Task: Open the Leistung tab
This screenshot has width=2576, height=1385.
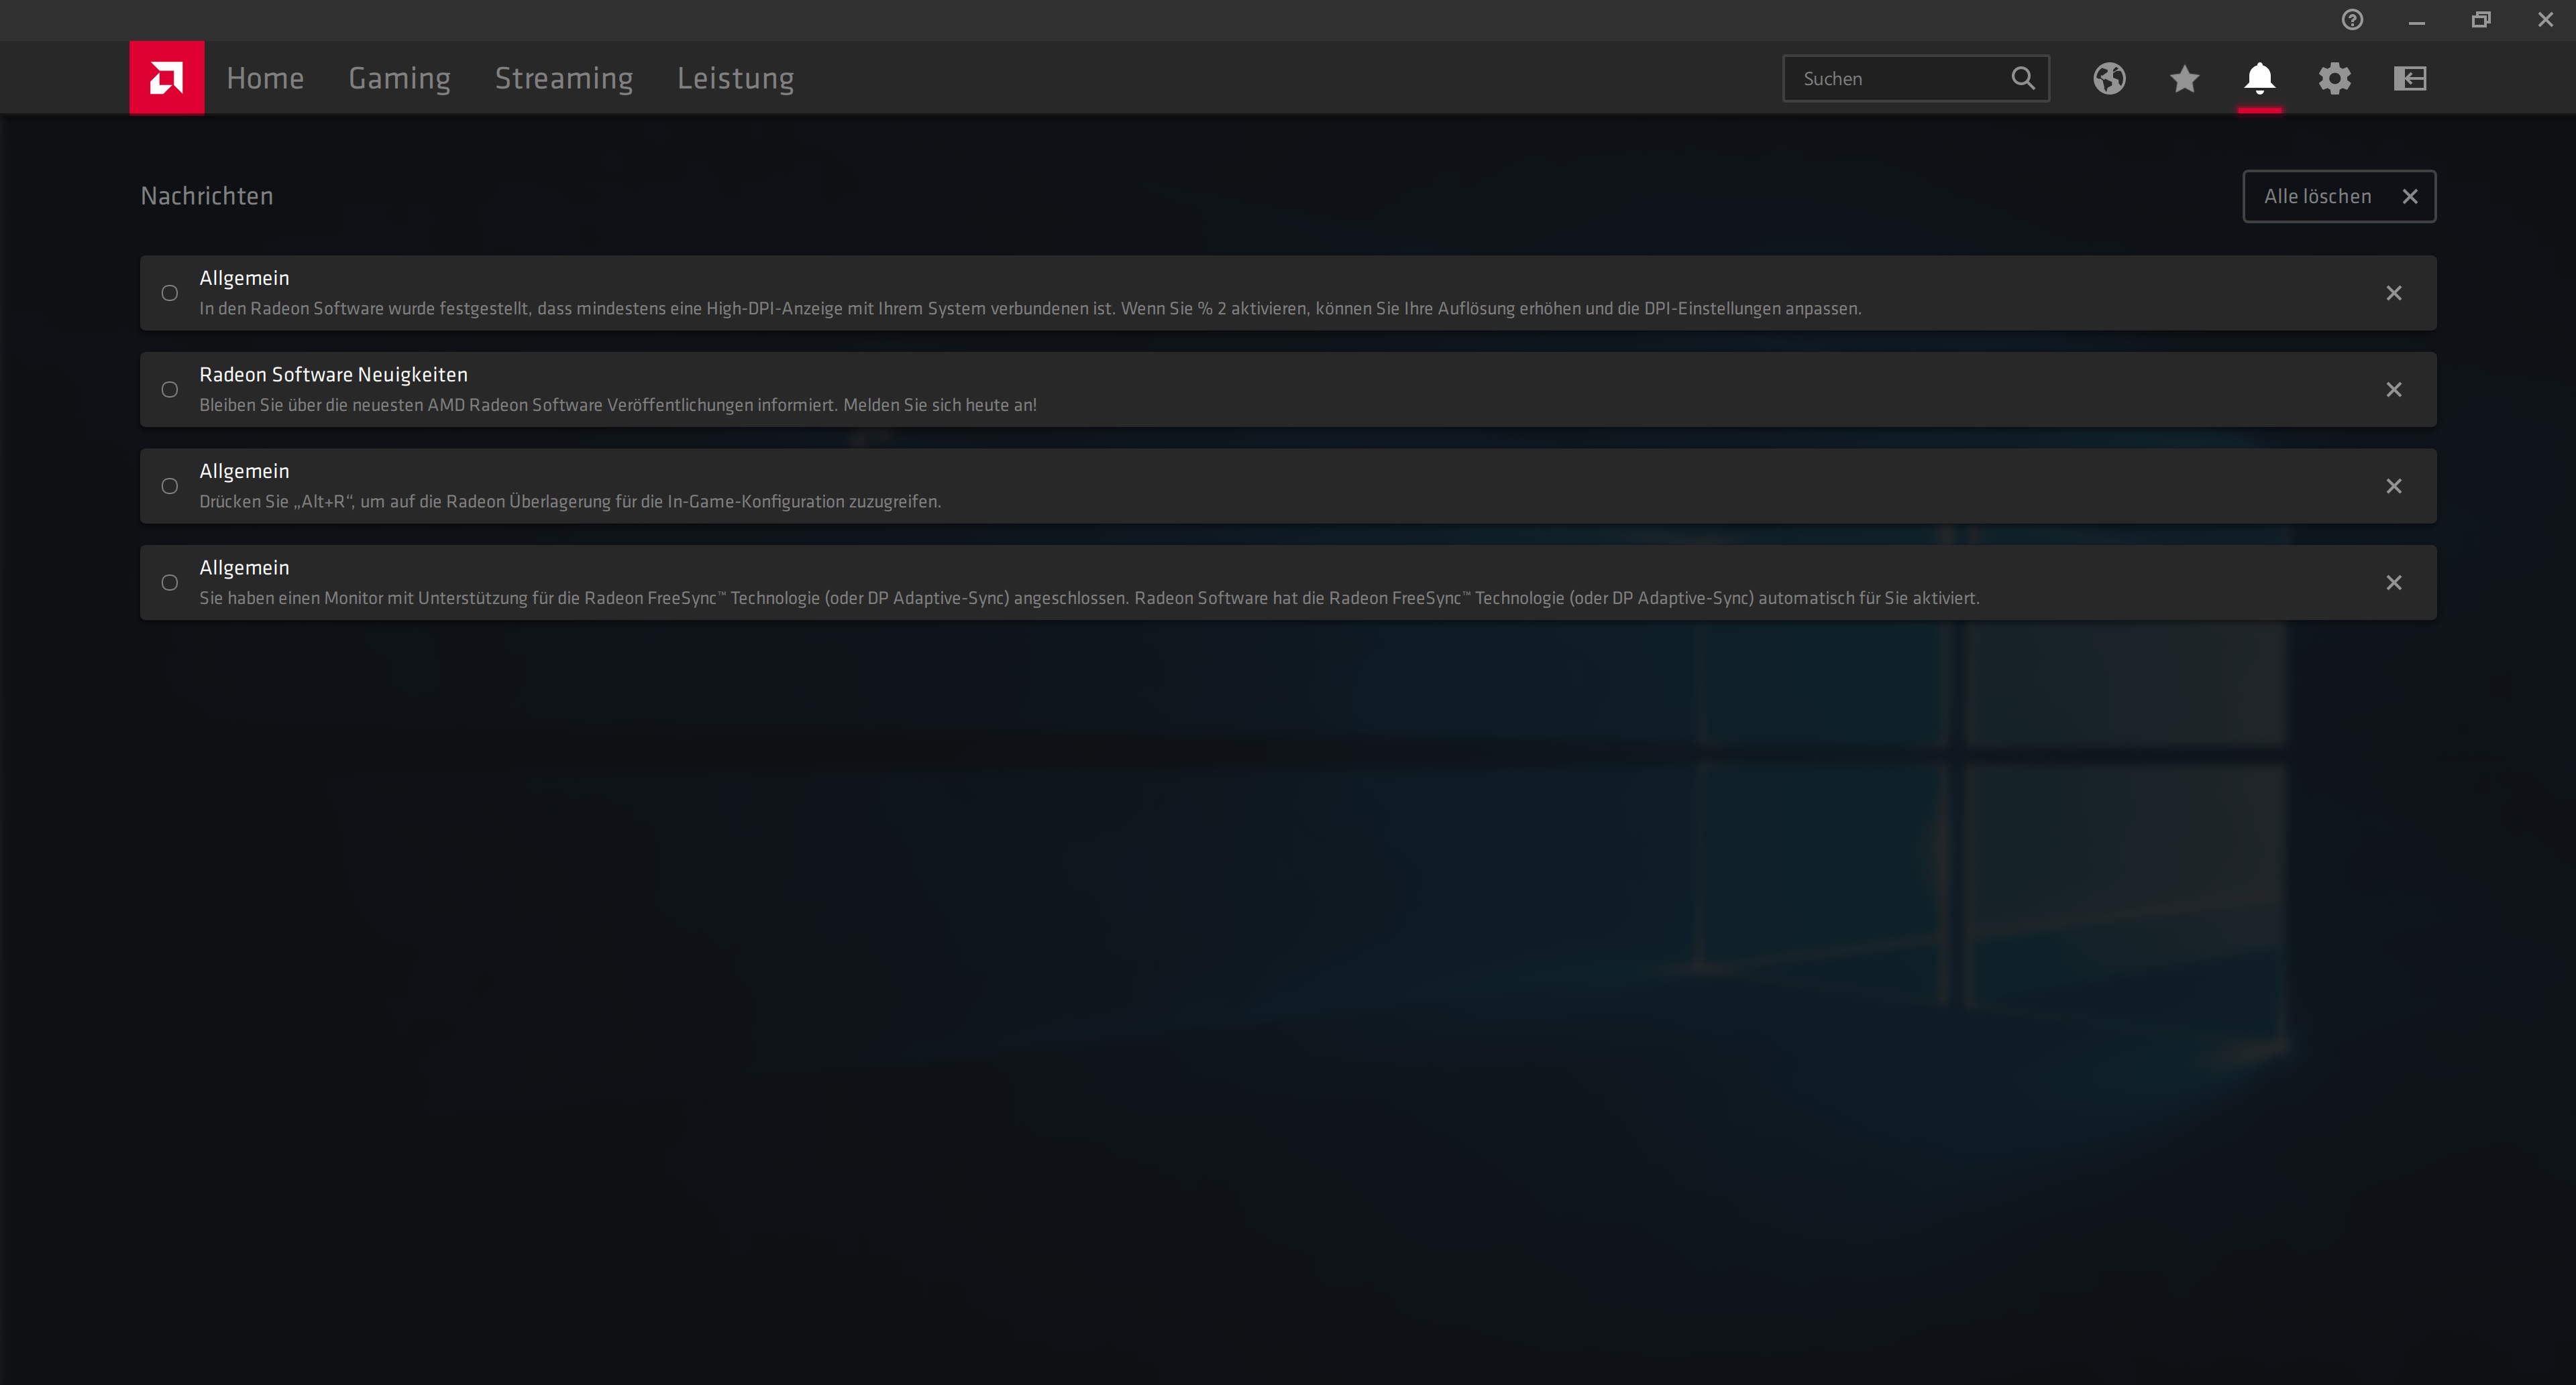Action: (735, 78)
